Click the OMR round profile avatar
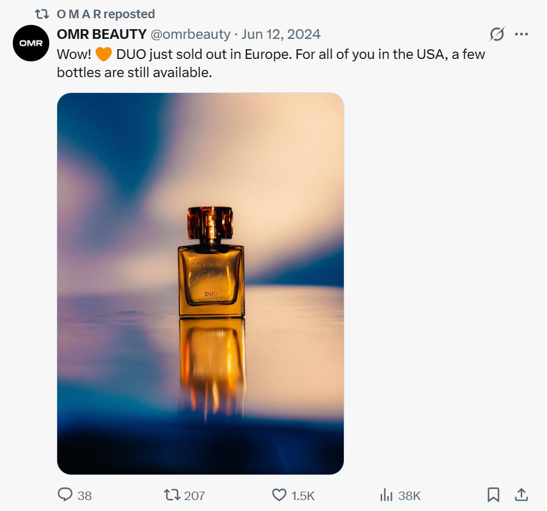Image resolution: width=547 pixels, height=511 pixels. click(30, 44)
